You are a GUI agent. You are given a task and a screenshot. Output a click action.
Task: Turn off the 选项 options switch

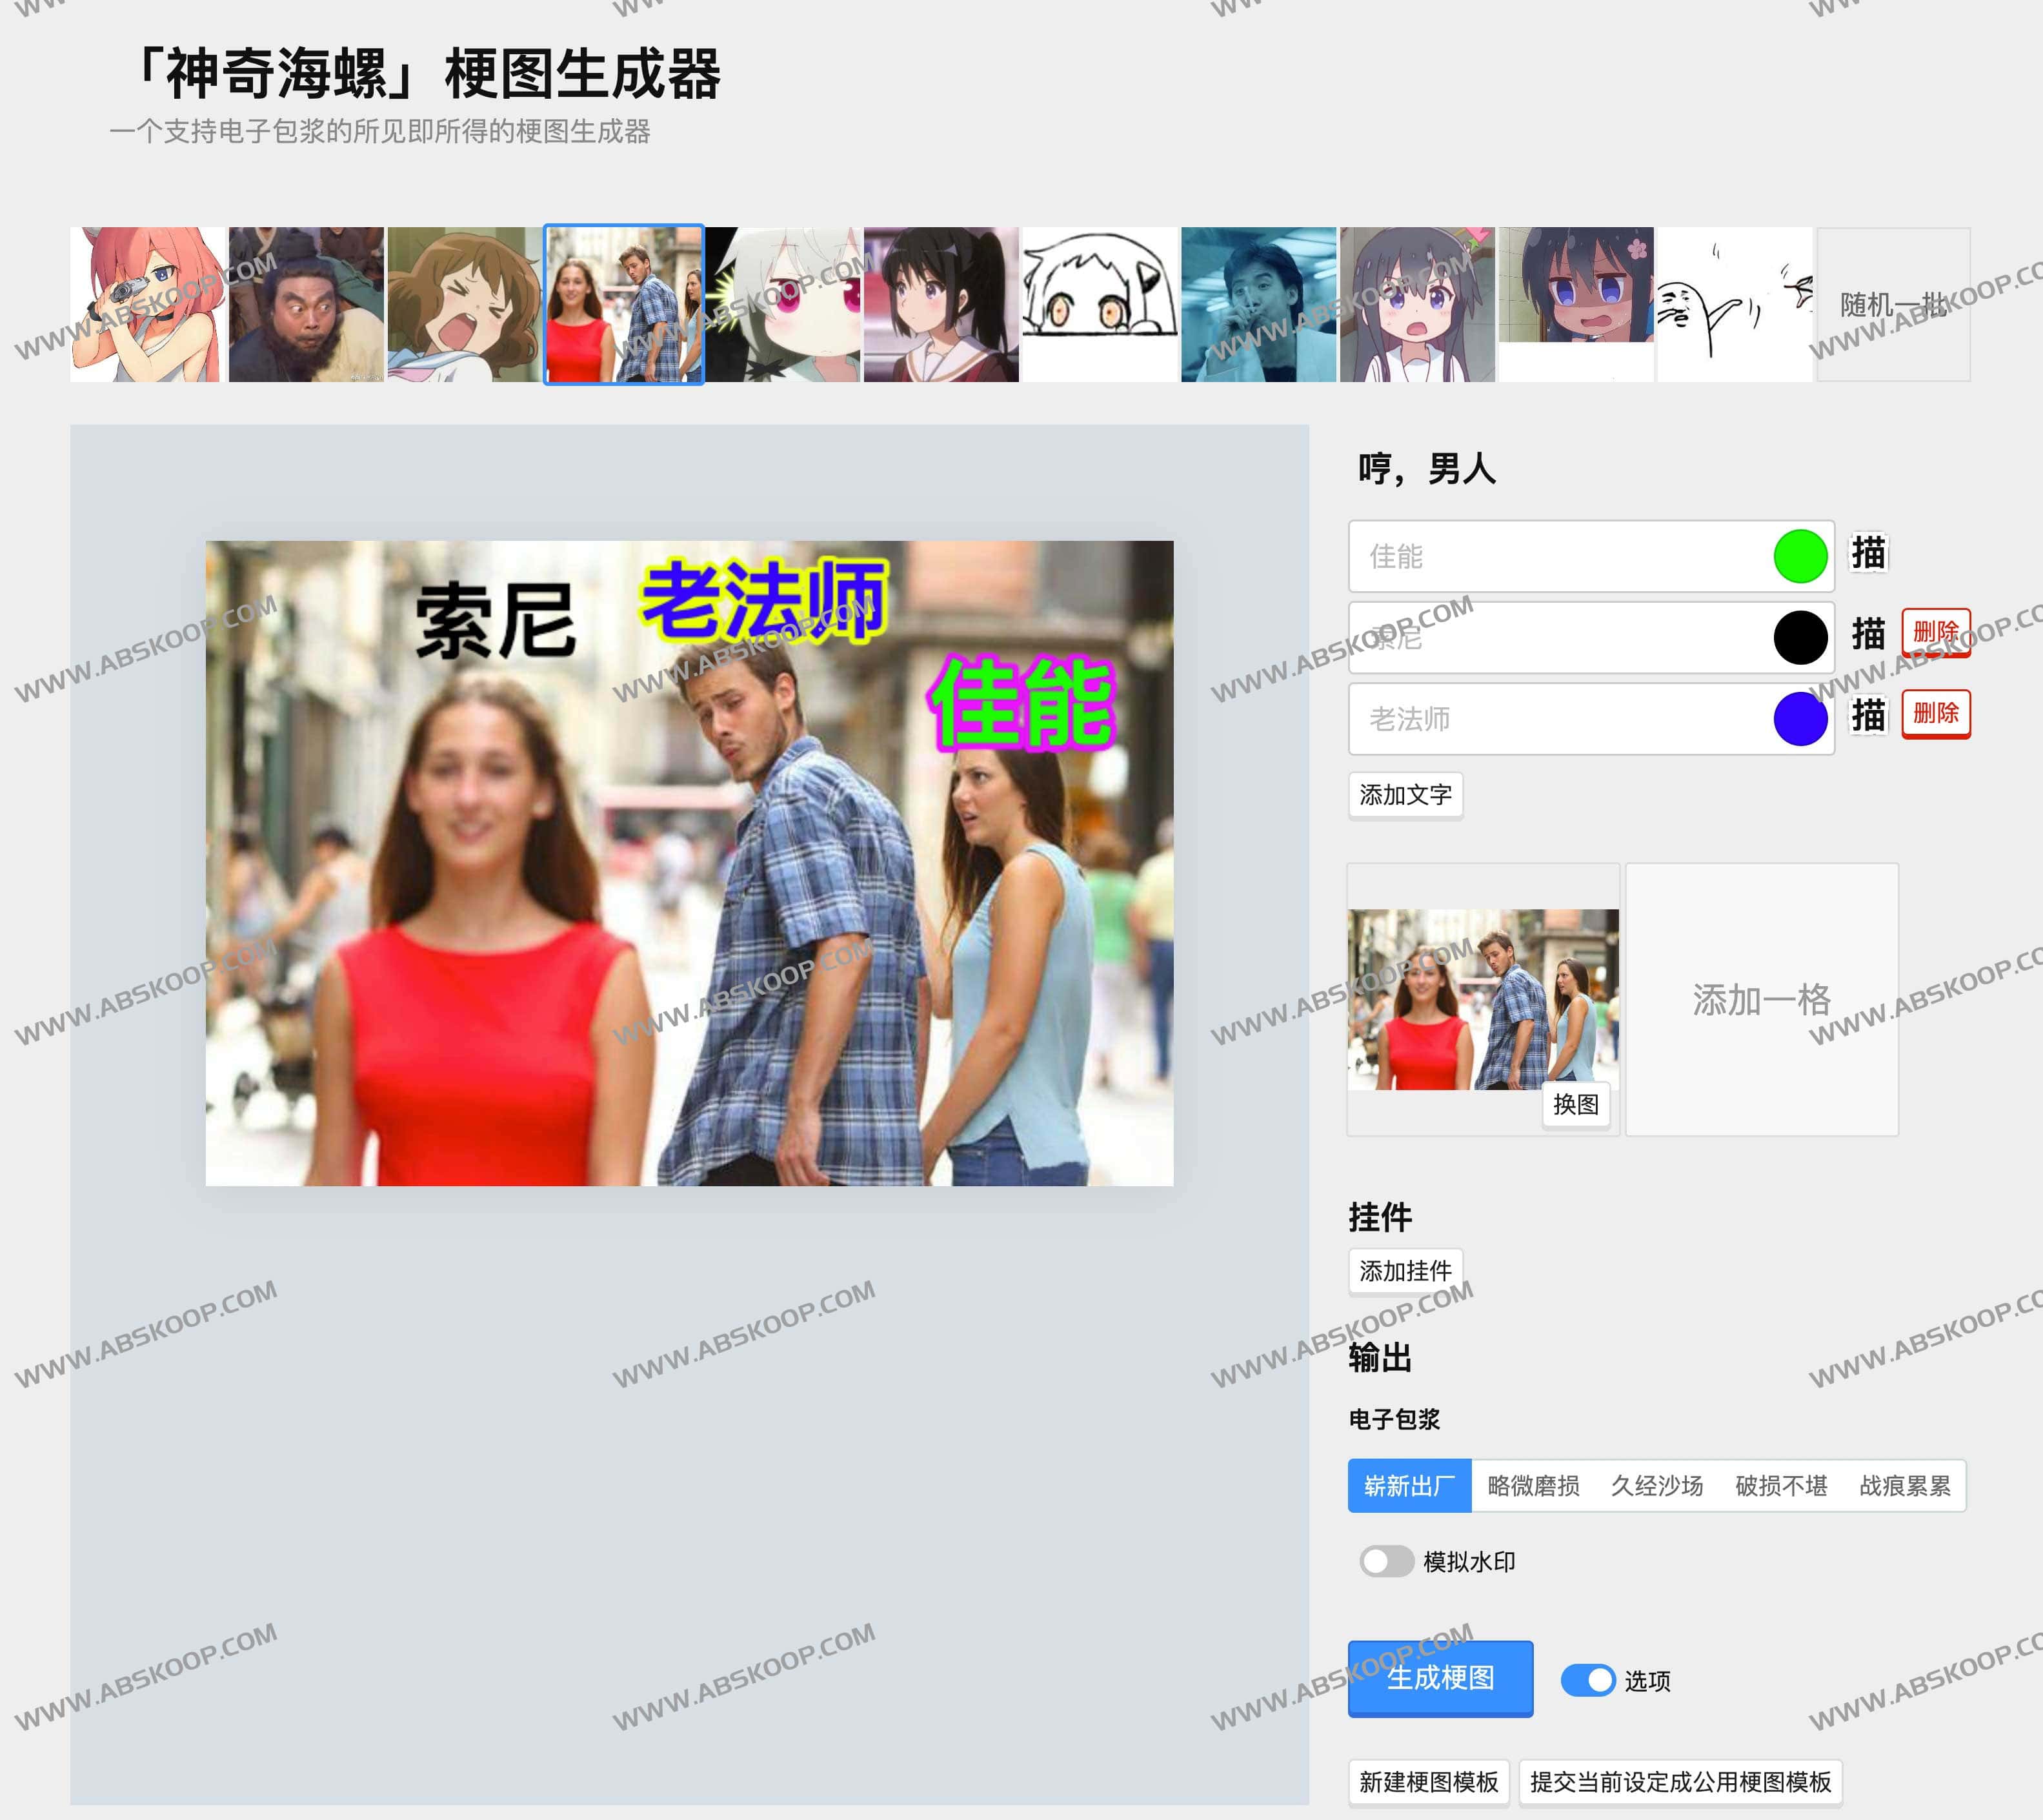pos(1588,1680)
